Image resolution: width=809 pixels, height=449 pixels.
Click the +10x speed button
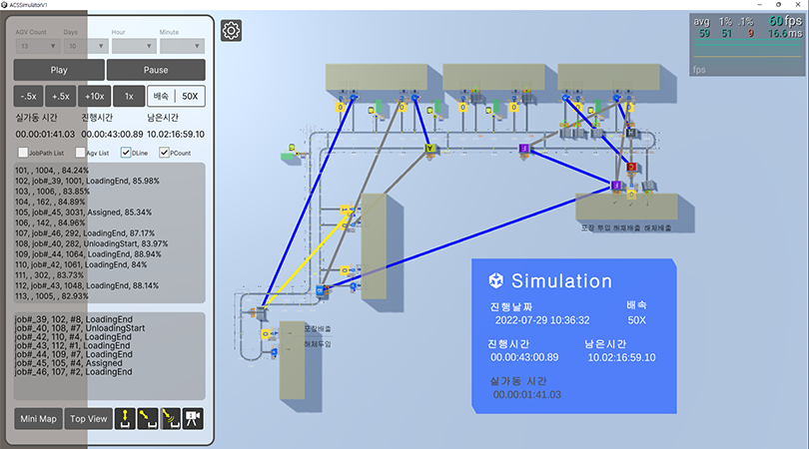[95, 96]
